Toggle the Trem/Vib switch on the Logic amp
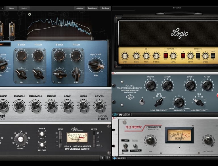218x166 pixels. tap(213, 55)
